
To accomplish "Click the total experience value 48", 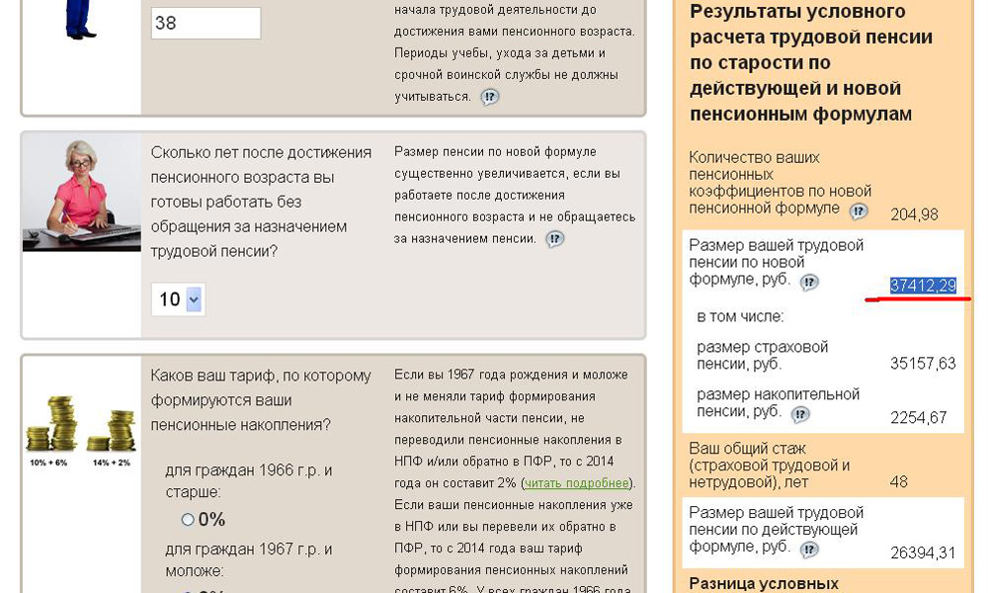I will tap(898, 482).
